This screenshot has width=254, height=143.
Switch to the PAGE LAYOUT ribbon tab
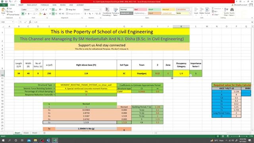click(32, 5)
